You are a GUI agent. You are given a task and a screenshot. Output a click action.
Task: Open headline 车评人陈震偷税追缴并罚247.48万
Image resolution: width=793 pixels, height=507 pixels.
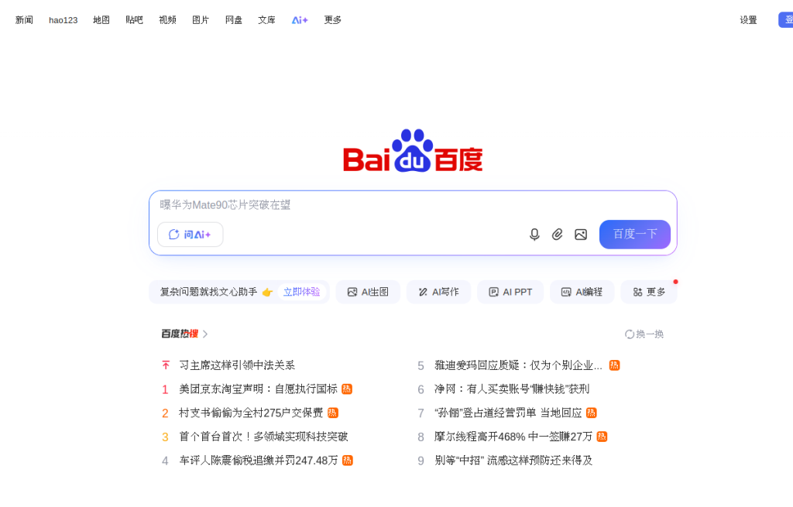click(x=259, y=460)
